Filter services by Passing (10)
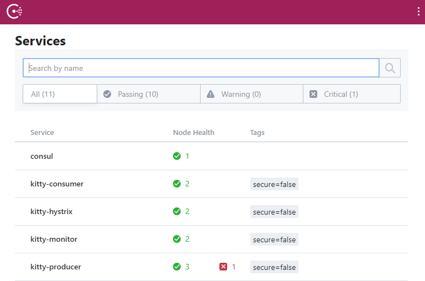The height and width of the screenshot is (281, 425). click(x=149, y=94)
